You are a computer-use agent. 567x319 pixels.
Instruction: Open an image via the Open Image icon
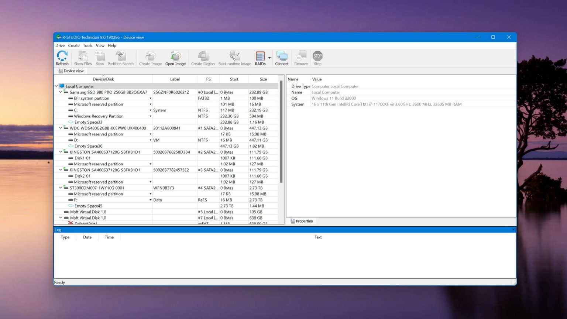[x=175, y=57]
